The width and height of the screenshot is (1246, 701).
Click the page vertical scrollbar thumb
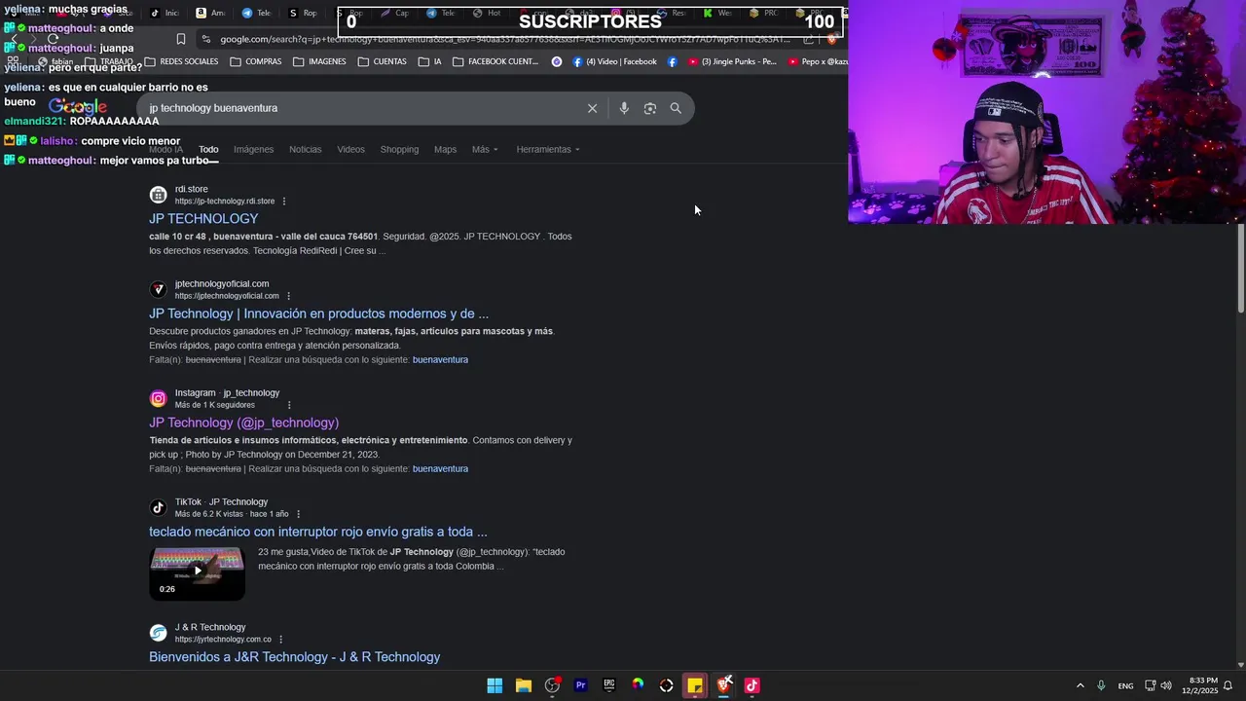[x=1241, y=270]
